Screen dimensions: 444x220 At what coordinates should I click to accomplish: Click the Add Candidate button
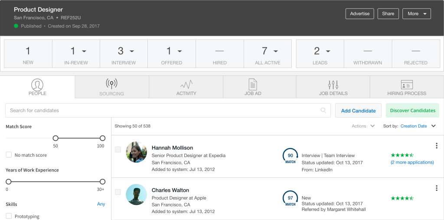coord(358,111)
